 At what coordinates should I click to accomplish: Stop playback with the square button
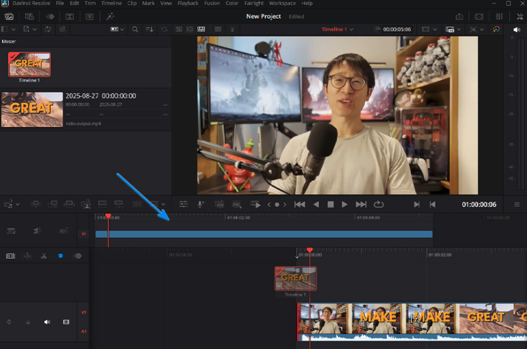(x=330, y=204)
